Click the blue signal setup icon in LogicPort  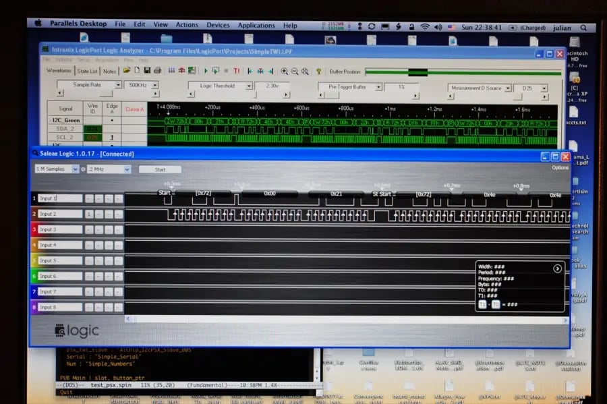(x=171, y=70)
